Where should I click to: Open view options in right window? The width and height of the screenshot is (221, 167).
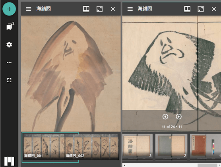coord(187,9)
